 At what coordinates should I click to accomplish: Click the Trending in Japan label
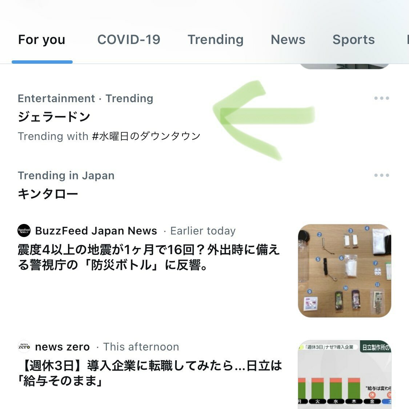(66, 176)
